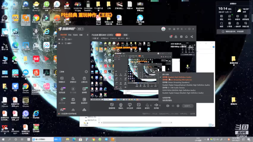
Task: Click the user avatar in the title bar
Action: click(163, 29)
